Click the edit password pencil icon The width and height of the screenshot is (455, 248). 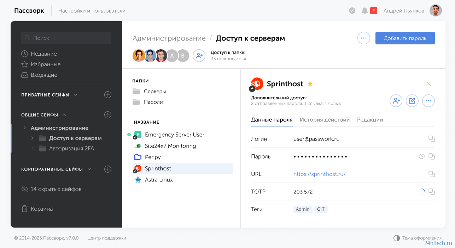pos(412,101)
